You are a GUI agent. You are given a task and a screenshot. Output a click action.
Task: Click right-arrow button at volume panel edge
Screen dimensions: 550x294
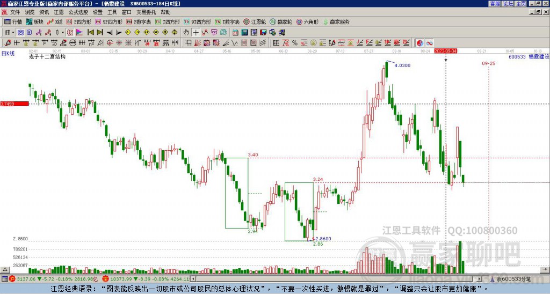(546, 270)
